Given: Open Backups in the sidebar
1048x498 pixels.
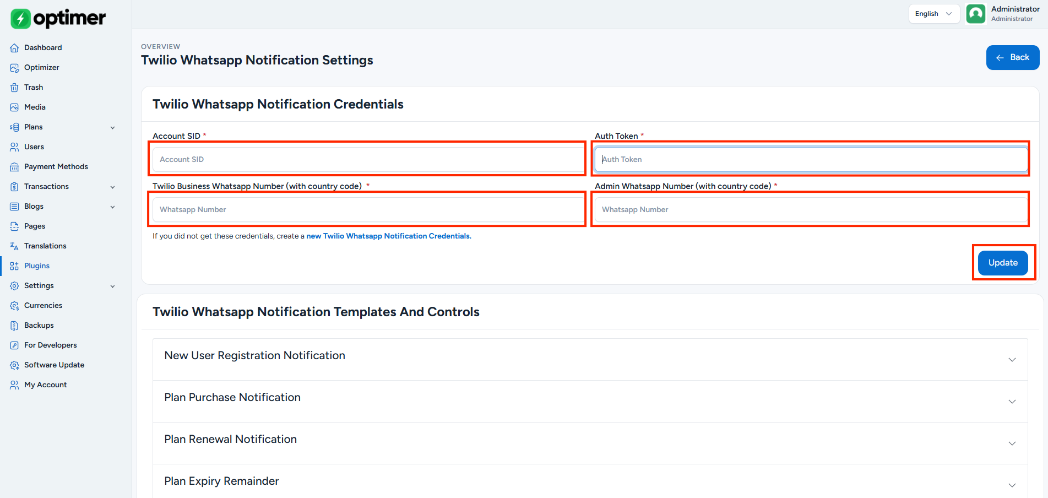Looking at the screenshot, I should [x=39, y=326].
